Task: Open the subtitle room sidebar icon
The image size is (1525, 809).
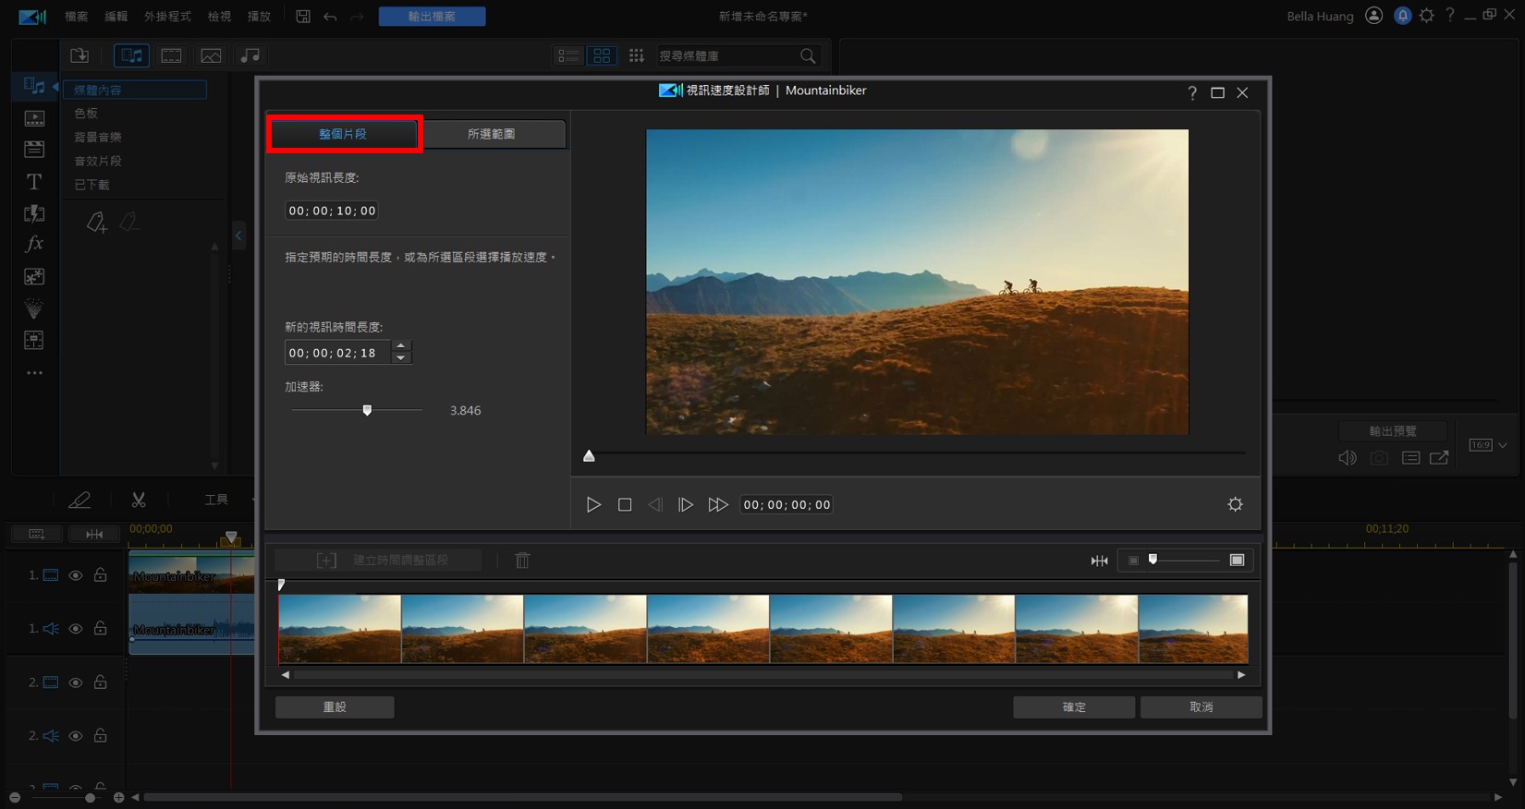Action: click(34, 340)
